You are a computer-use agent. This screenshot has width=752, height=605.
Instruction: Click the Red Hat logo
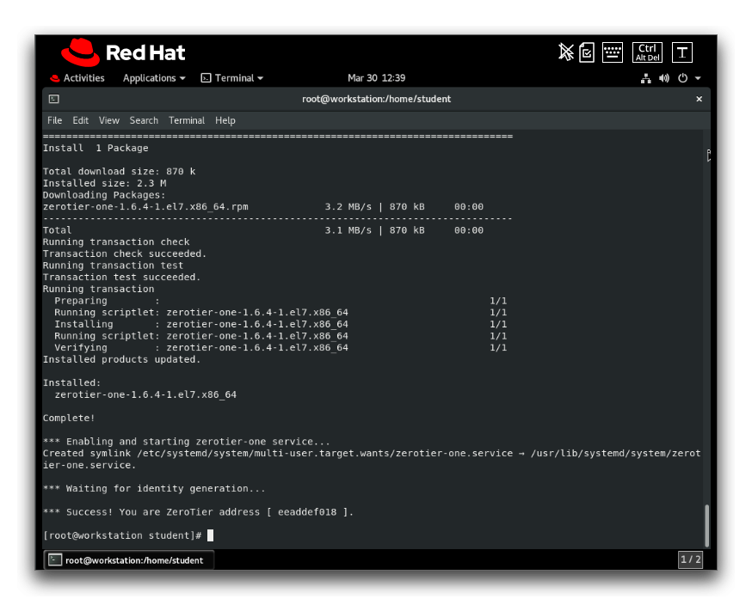click(123, 52)
